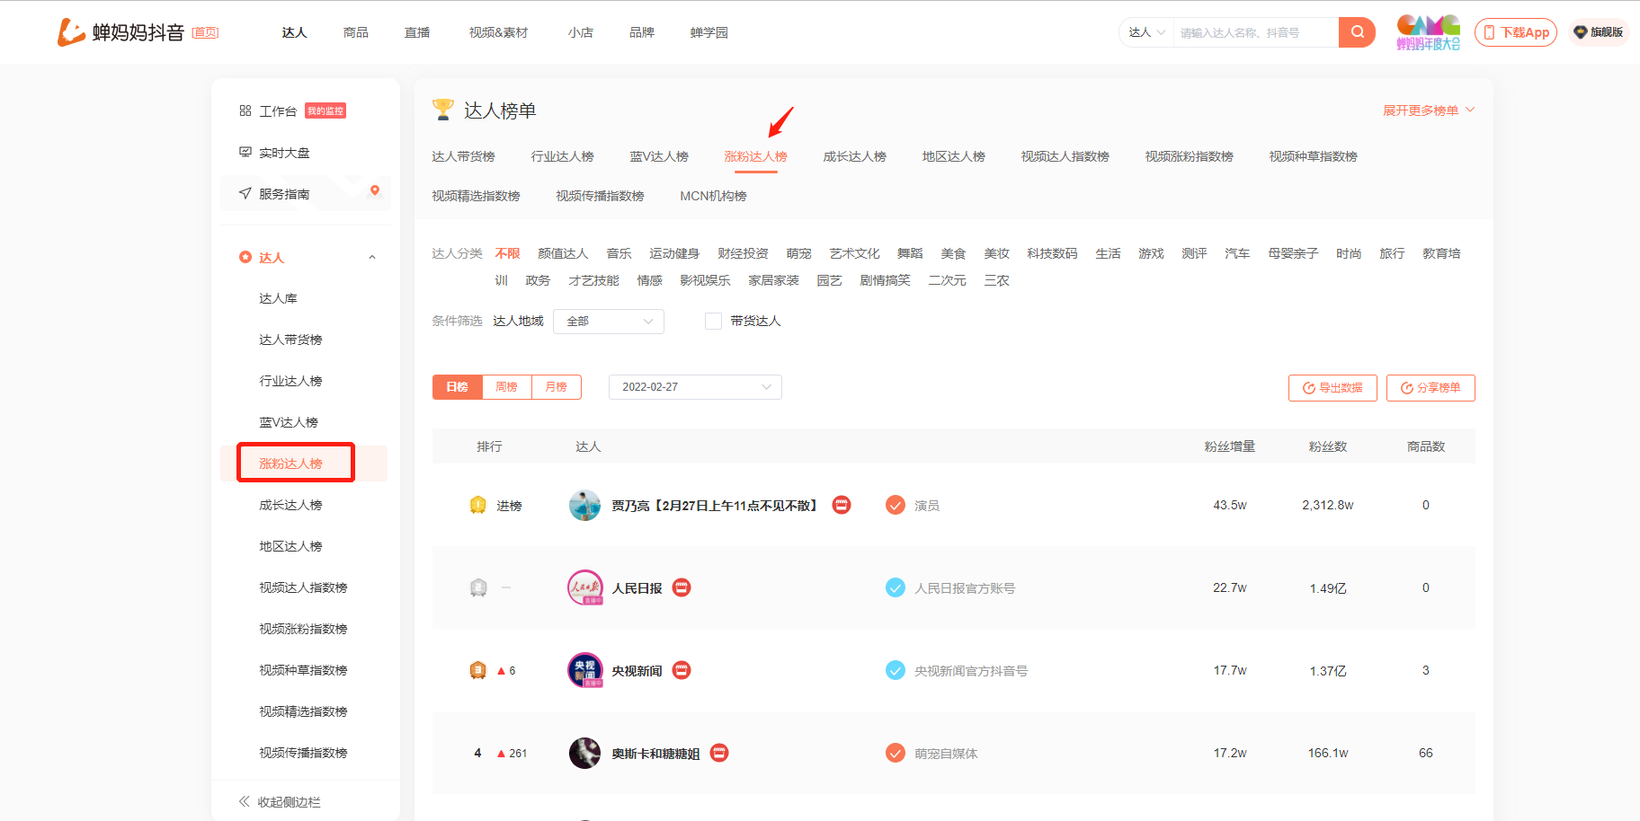Switch to 达人带货榜 tab
Viewport: 1640px width, 821px height.
click(x=463, y=156)
